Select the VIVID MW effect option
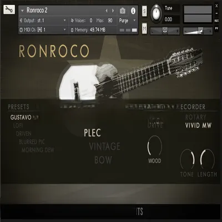Viewport: 222px width, 222px height. coord(198,125)
